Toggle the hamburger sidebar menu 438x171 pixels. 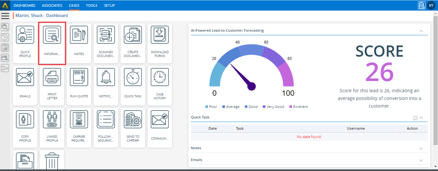click(5, 16)
